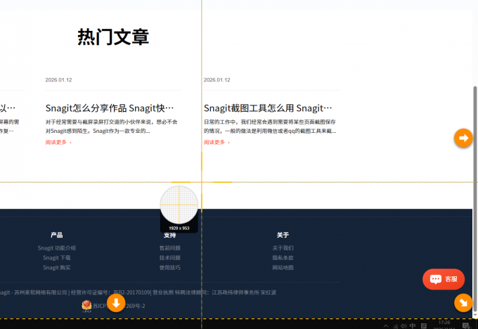478x329 pixels.
Task: Click the 1920 x 953 capture size label
Action: [179, 228]
